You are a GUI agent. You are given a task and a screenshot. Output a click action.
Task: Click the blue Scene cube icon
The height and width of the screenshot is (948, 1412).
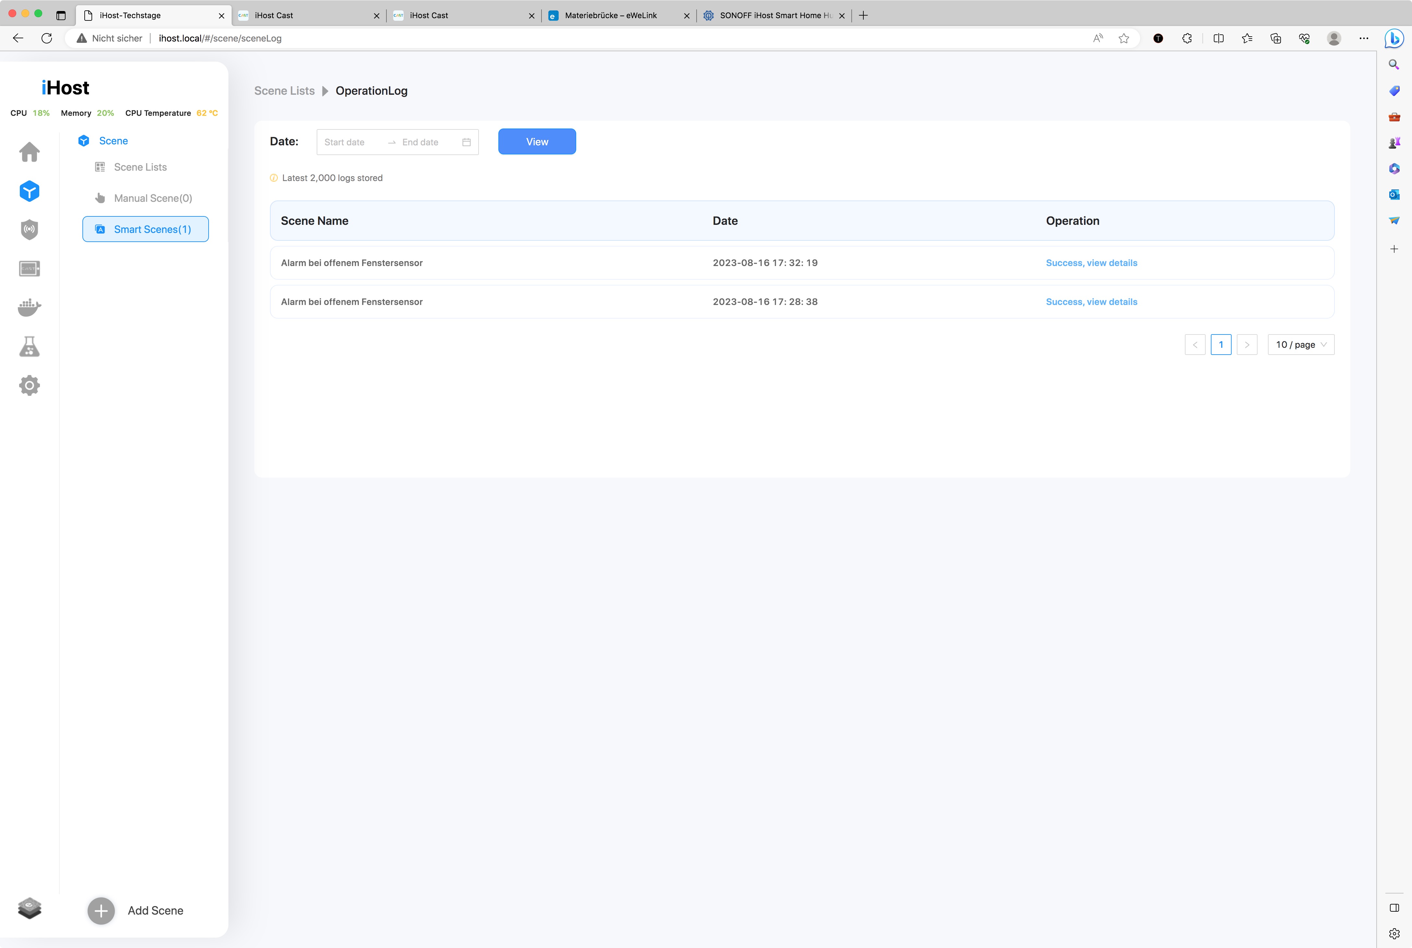[29, 191]
